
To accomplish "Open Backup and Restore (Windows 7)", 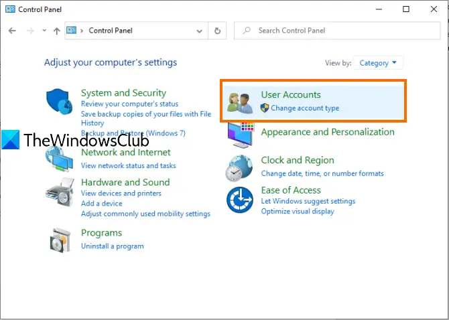I will pos(133,133).
